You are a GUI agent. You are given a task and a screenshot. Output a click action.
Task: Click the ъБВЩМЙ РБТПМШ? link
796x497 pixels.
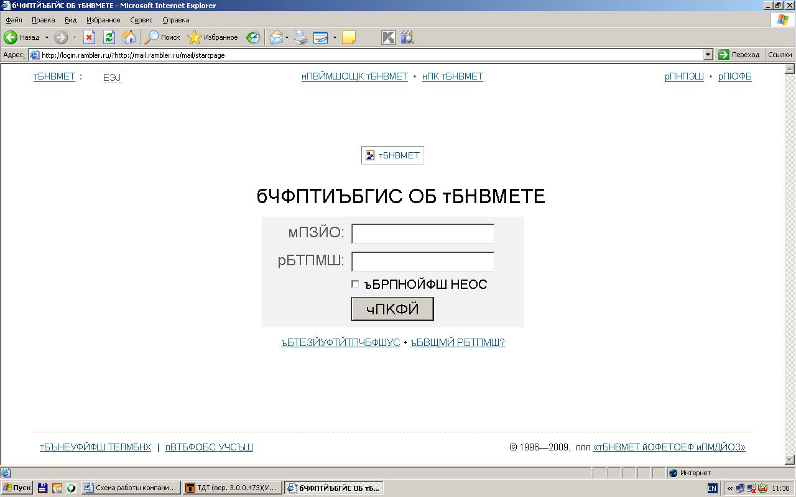pos(458,342)
